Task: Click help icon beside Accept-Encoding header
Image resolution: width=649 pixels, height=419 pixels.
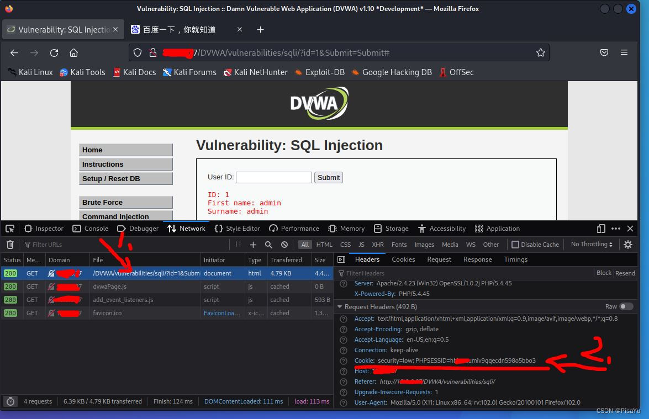Action: pyautogui.click(x=343, y=329)
